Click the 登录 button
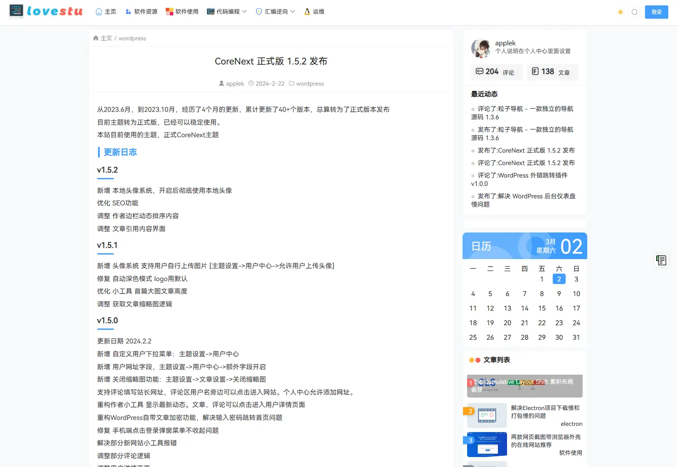Screen dimensions: 677x467 (x=656, y=12)
